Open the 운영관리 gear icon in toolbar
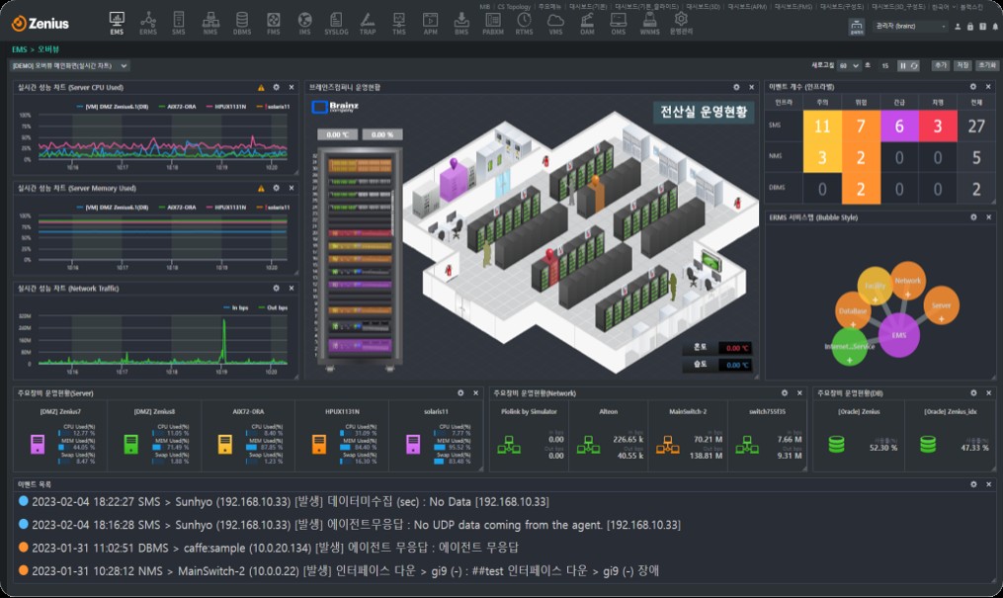 (x=680, y=23)
